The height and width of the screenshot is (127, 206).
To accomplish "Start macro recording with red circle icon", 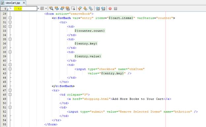I will 110,9.
